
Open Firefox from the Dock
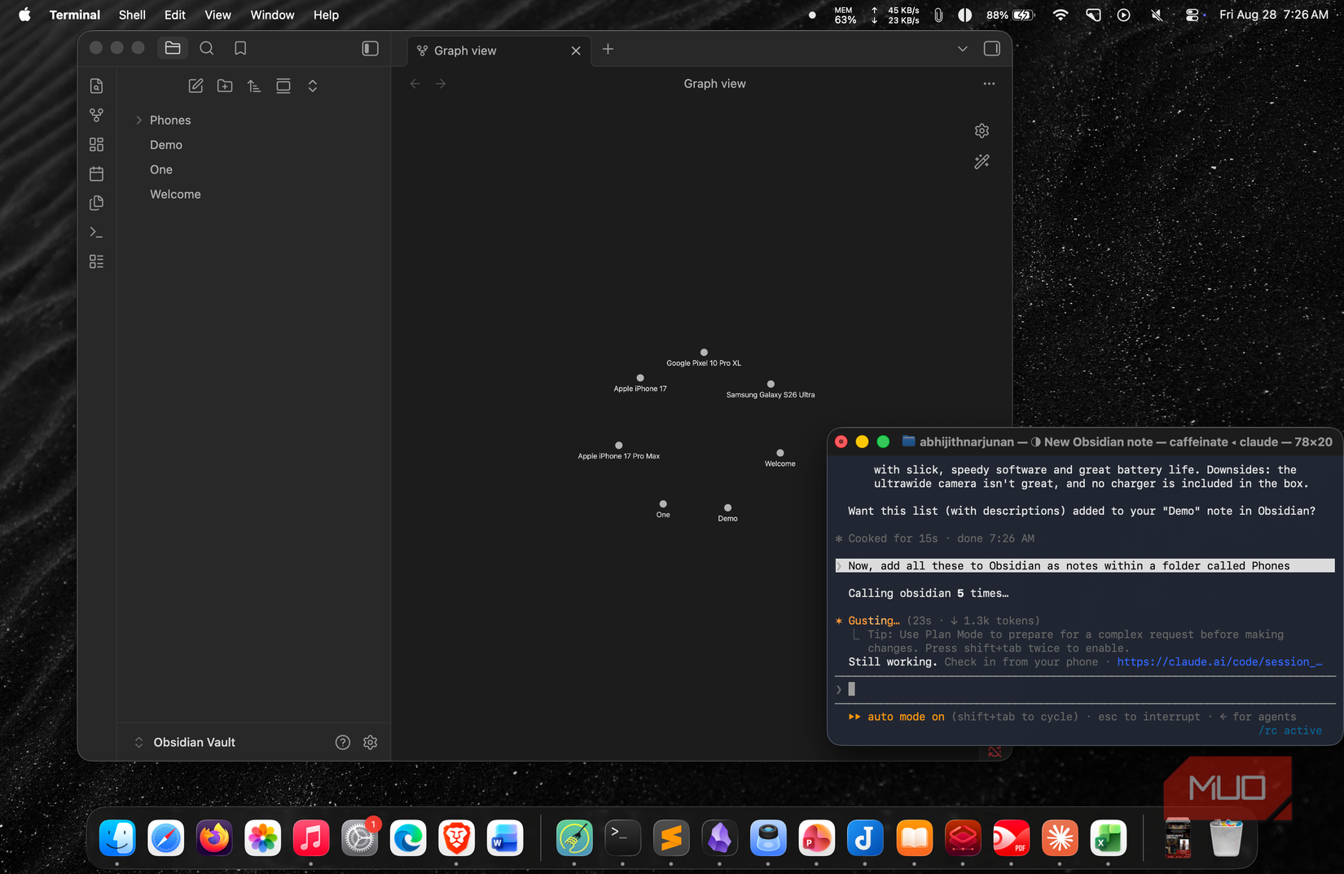[214, 838]
